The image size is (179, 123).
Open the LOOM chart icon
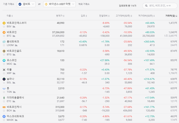click(16, 45)
